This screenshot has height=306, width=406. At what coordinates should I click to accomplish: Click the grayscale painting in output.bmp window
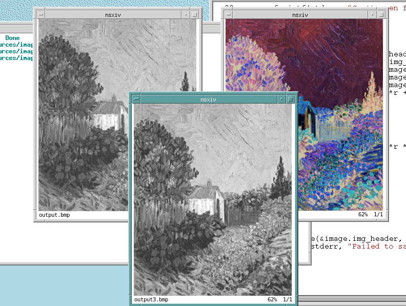(x=84, y=115)
